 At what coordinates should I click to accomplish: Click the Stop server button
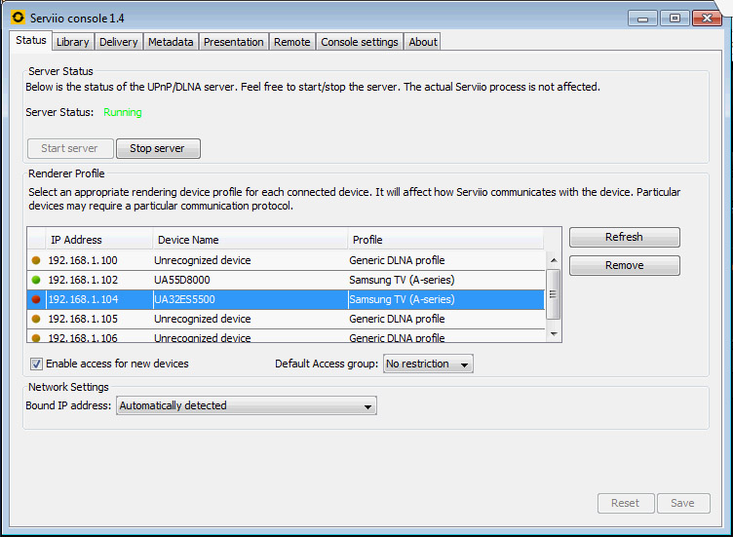[x=158, y=148]
